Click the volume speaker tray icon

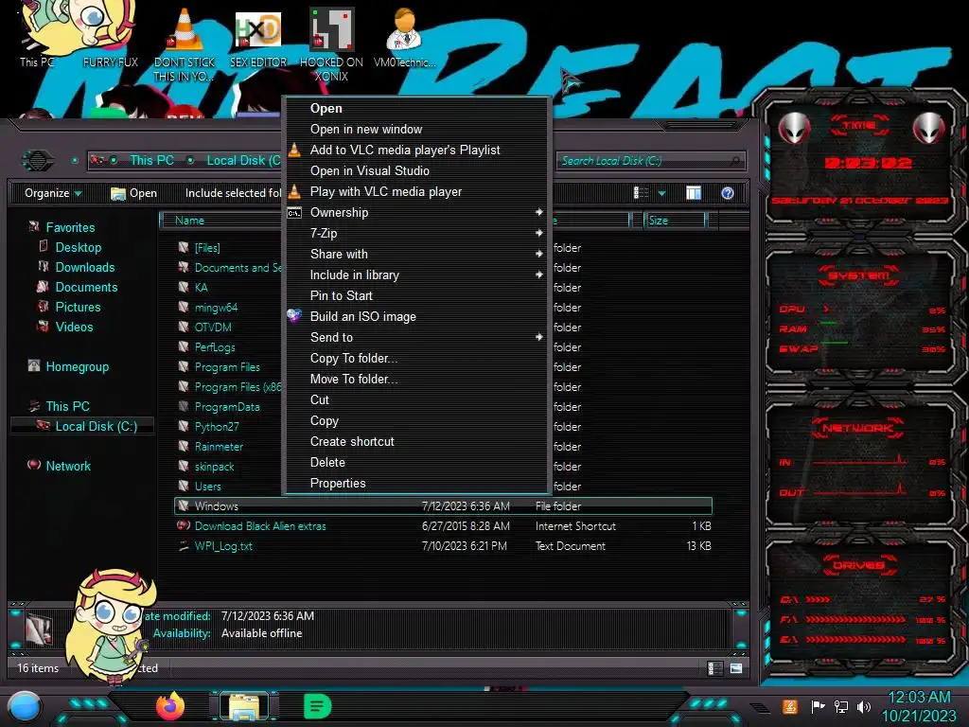pyautogui.click(x=864, y=706)
